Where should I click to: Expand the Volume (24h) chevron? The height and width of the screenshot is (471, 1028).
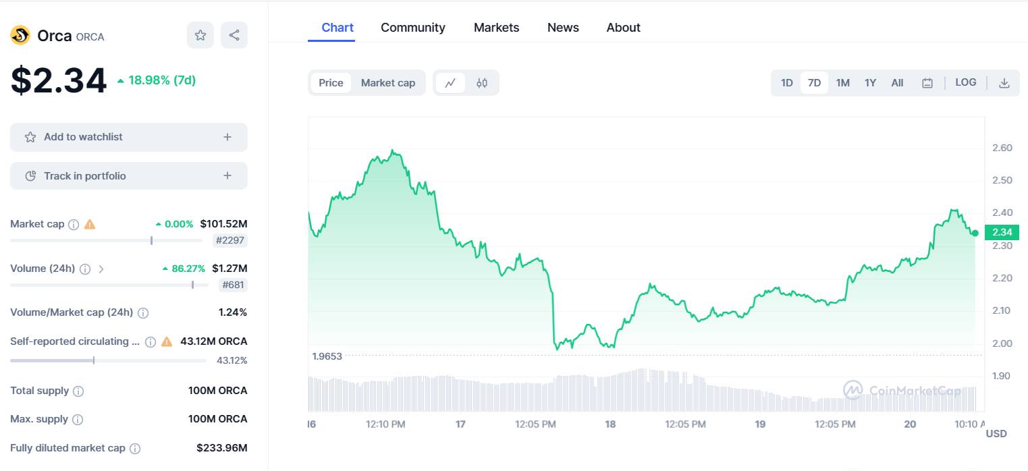(x=101, y=269)
